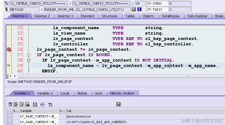Switch to the Desktop 3 tab
225x125 pixels.
(65, 16)
